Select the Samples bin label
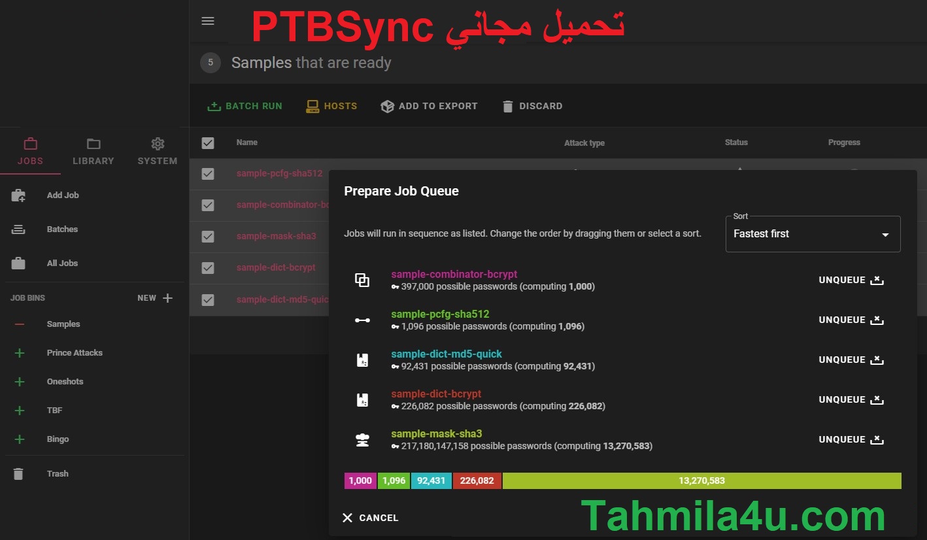The image size is (927, 540). pos(63,324)
